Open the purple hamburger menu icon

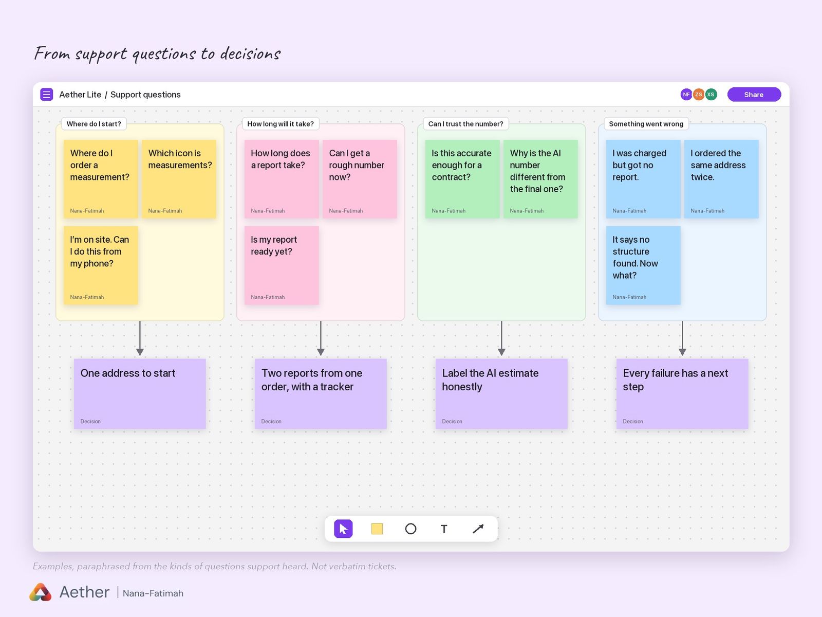47,95
